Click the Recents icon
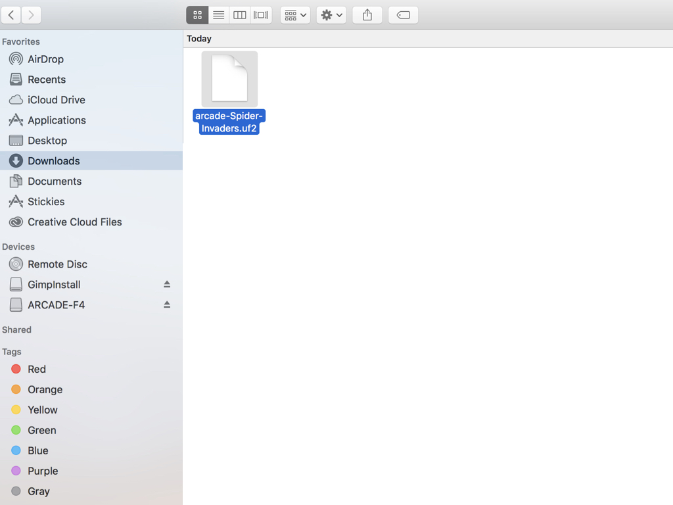 pyautogui.click(x=16, y=80)
